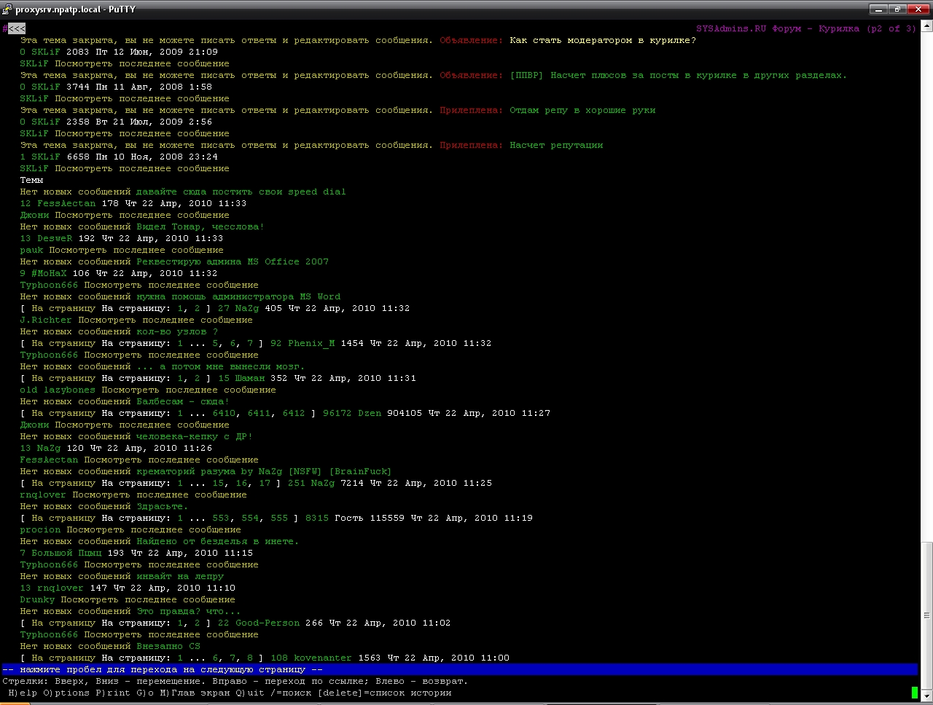
Task: Go to page 16 of 'крематорий разума' thread
Action: point(241,483)
